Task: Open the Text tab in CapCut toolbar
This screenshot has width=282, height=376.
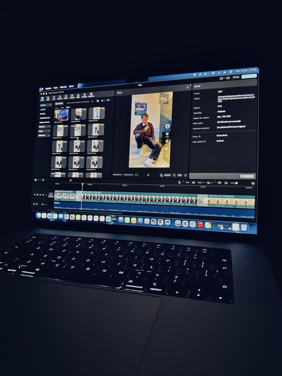Action: point(54,97)
